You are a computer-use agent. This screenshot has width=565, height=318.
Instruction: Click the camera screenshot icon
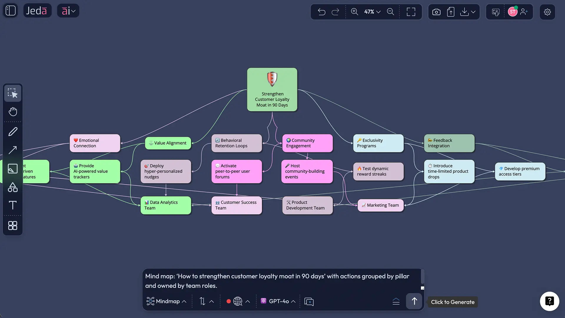tap(436, 12)
